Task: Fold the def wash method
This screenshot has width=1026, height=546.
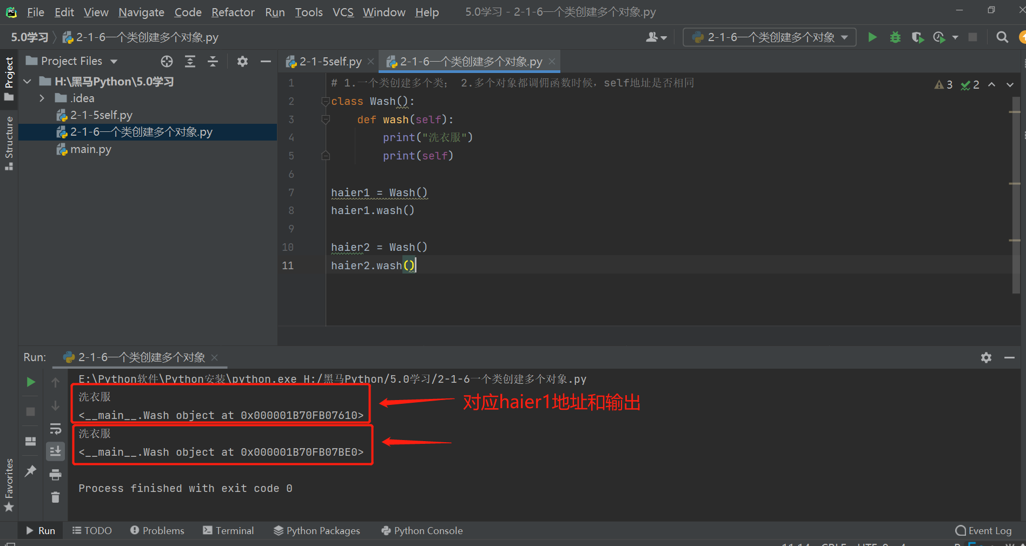Action: coord(326,119)
